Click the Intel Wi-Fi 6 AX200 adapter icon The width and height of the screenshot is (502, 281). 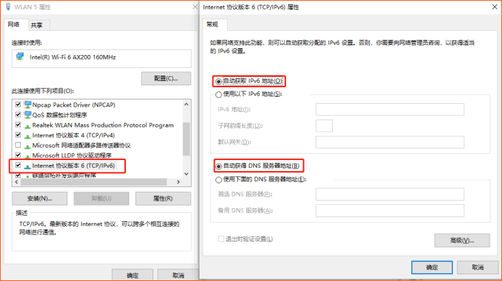(20, 56)
